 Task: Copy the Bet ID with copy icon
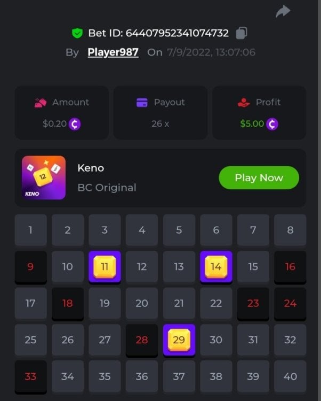tap(242, 33)
